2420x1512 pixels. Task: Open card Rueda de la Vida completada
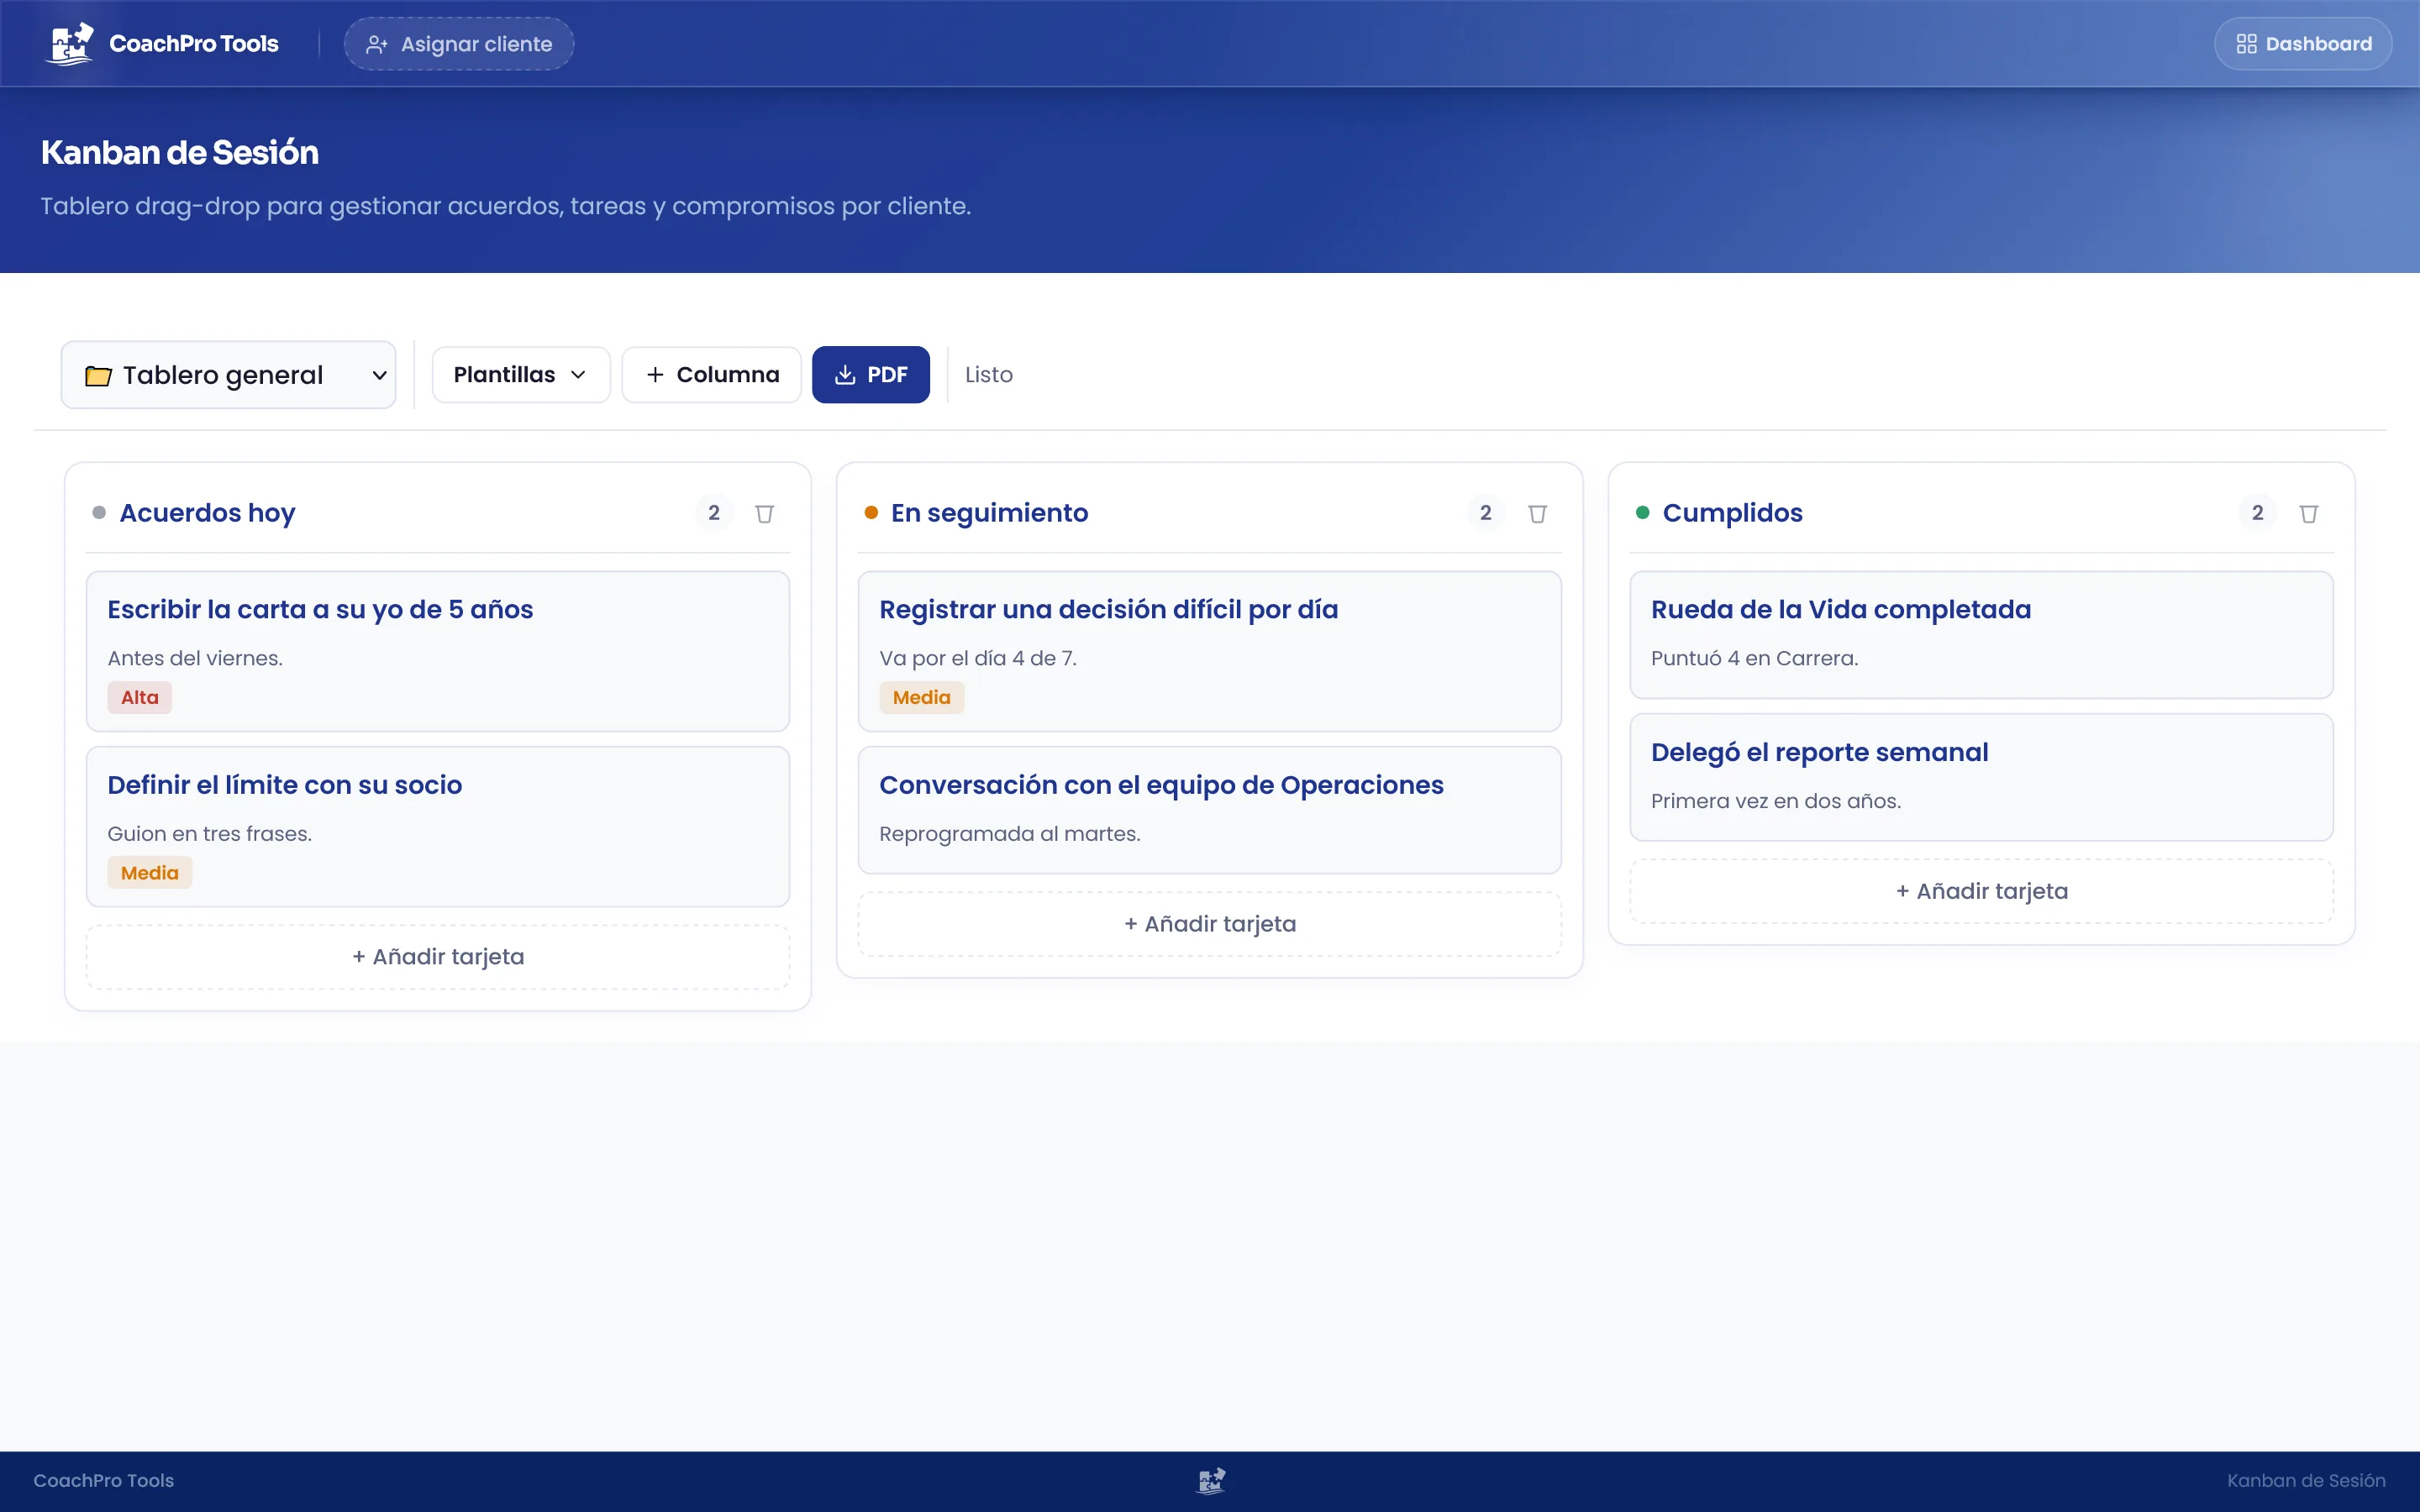click(x=1981, y=635)
